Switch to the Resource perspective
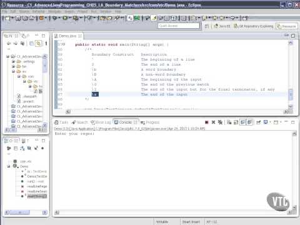300x225 pixels. pyautogui.click(x=287, y=26)
